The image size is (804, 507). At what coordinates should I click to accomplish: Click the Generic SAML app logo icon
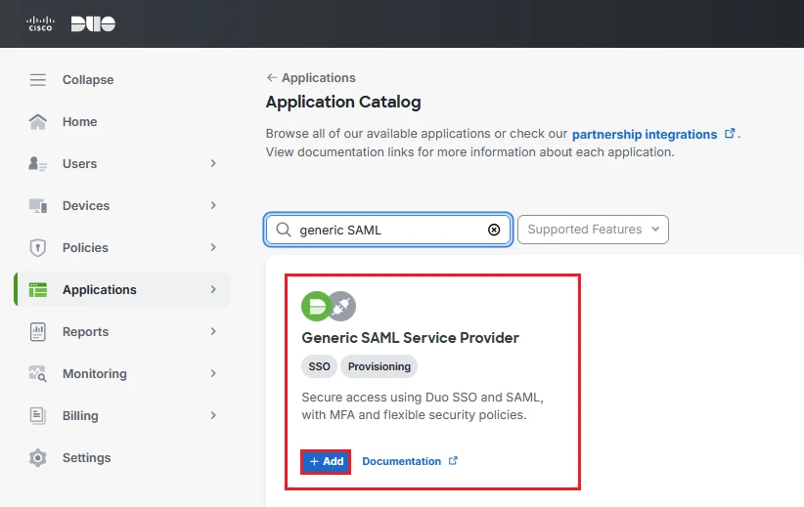click(x=329, y=306)
